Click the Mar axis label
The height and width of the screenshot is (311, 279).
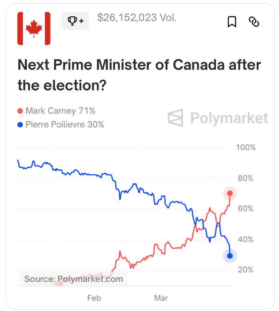161,298
